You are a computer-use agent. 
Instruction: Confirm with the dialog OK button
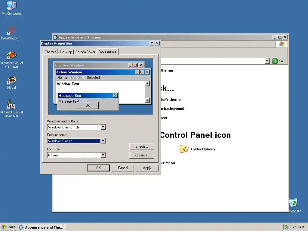(x=98, y=168)
